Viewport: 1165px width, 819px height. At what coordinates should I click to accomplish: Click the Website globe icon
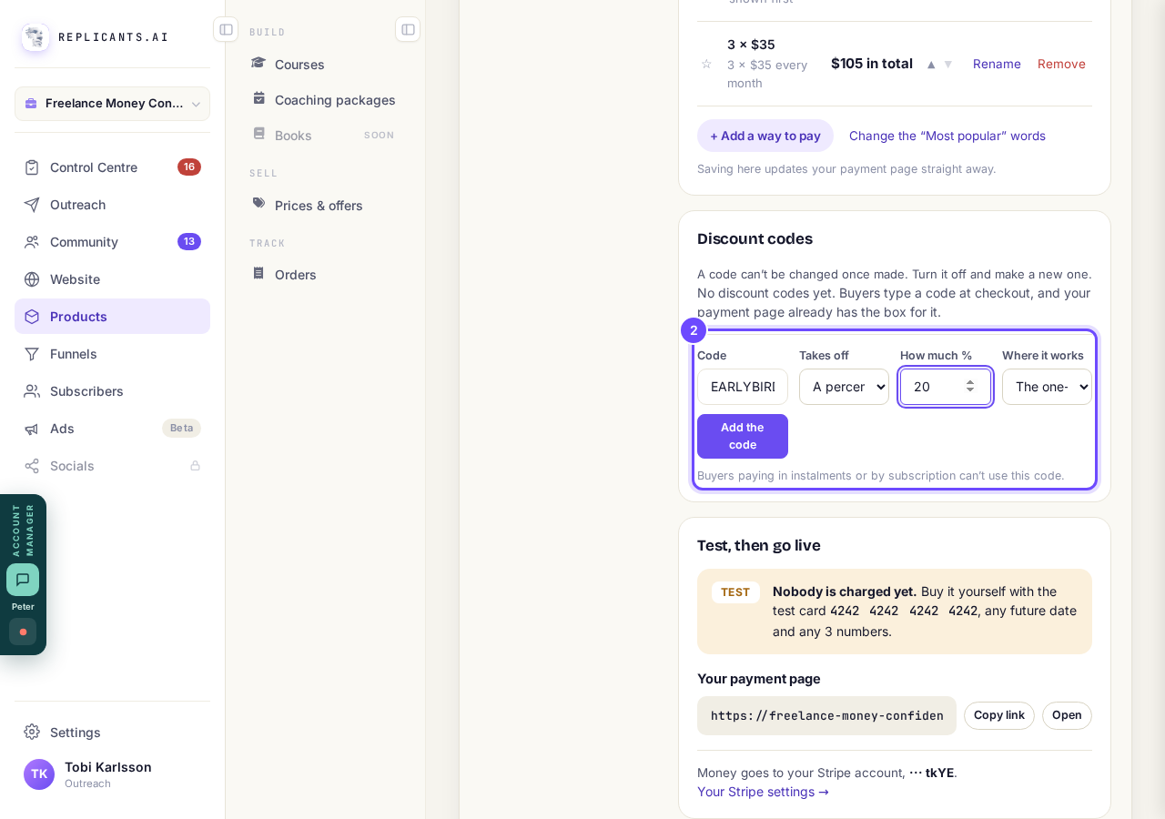32,279
